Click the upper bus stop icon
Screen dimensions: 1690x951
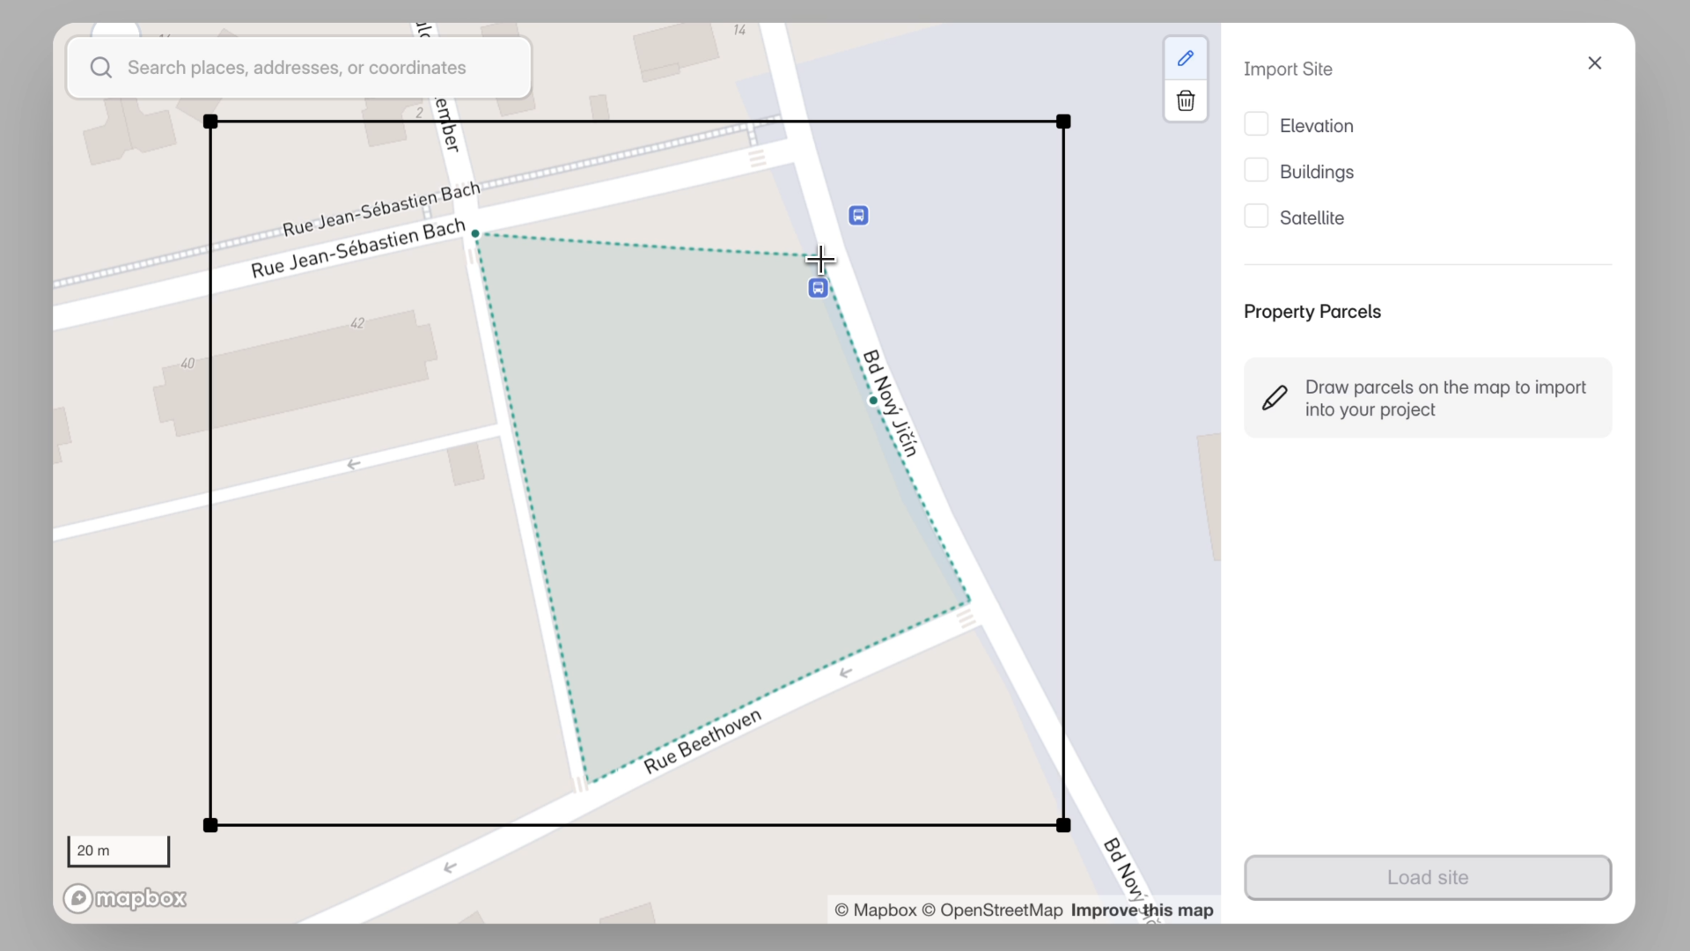click(x=858, y=216)
